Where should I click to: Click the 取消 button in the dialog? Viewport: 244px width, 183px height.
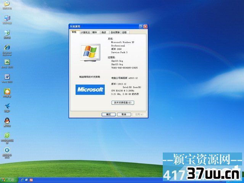click(124, 114)
